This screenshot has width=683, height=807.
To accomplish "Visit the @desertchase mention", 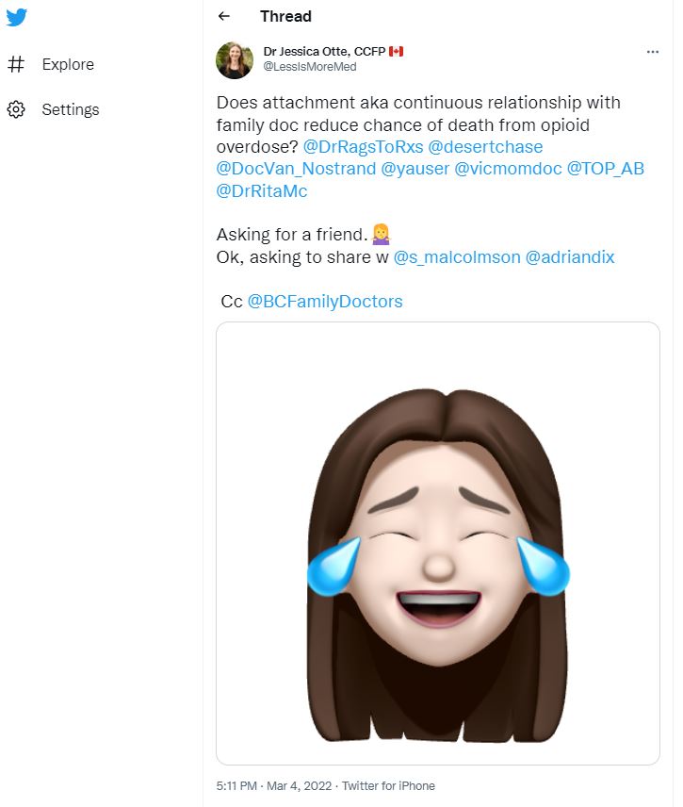I will (x=486, y=147).
